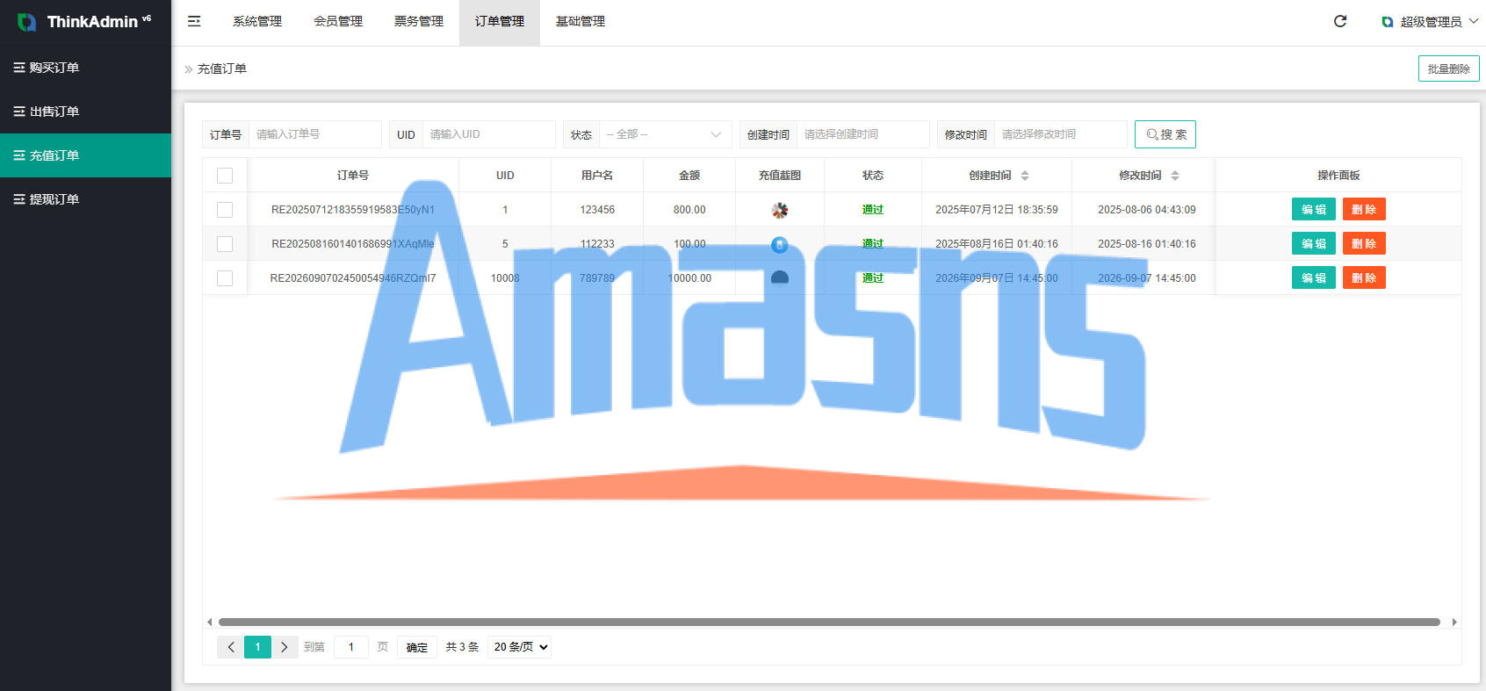
Task: Click the super admin avatar icon
Action: tap(1388, 22)
